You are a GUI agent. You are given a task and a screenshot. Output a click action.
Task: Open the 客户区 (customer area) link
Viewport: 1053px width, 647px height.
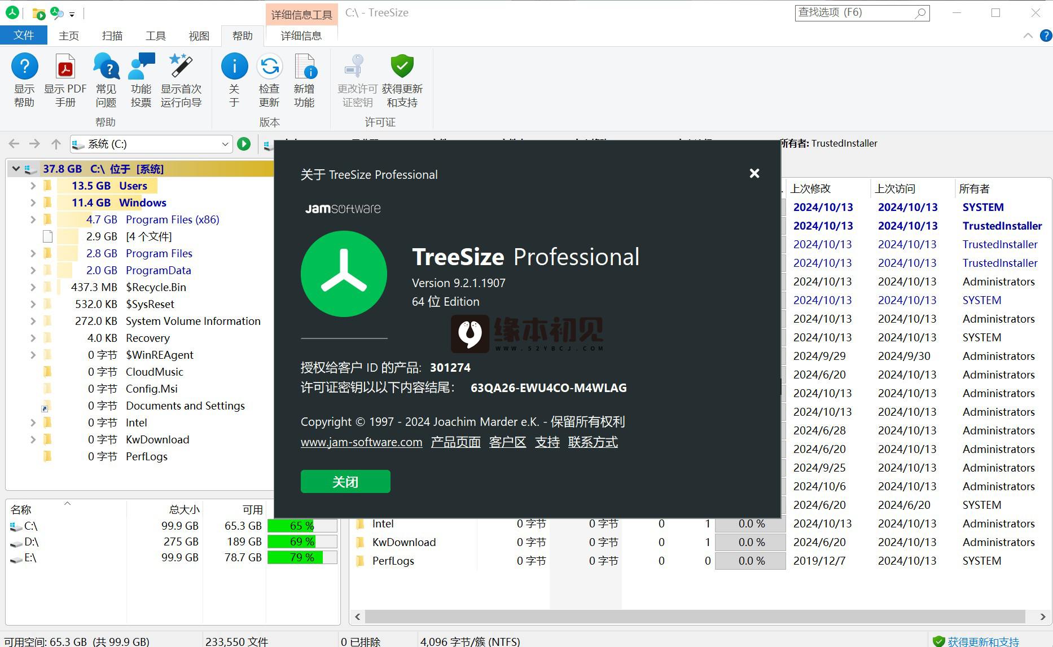click(x=508, y=442)
